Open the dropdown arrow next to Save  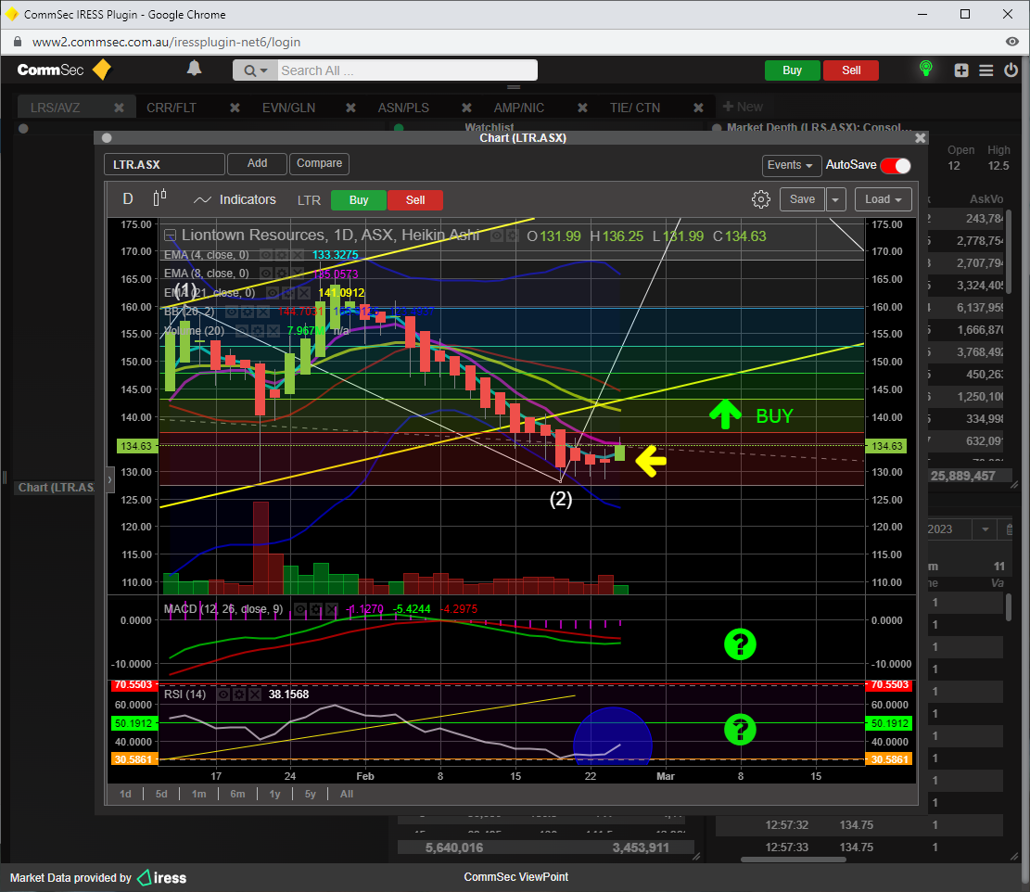tap(835, 199)
